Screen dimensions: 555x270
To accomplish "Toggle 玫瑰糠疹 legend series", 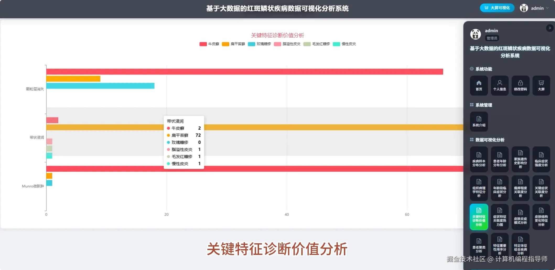I will coord(259,44).
